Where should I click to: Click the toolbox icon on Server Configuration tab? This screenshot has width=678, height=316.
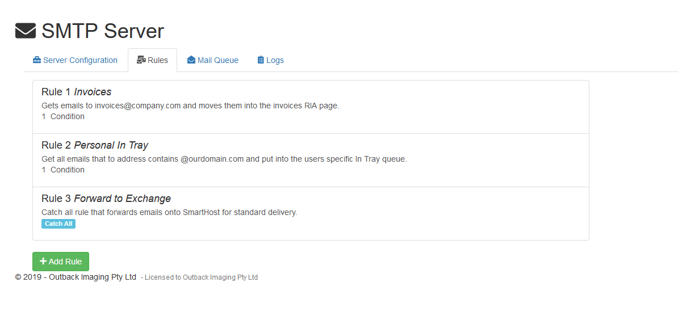click(x=37, y=60)
